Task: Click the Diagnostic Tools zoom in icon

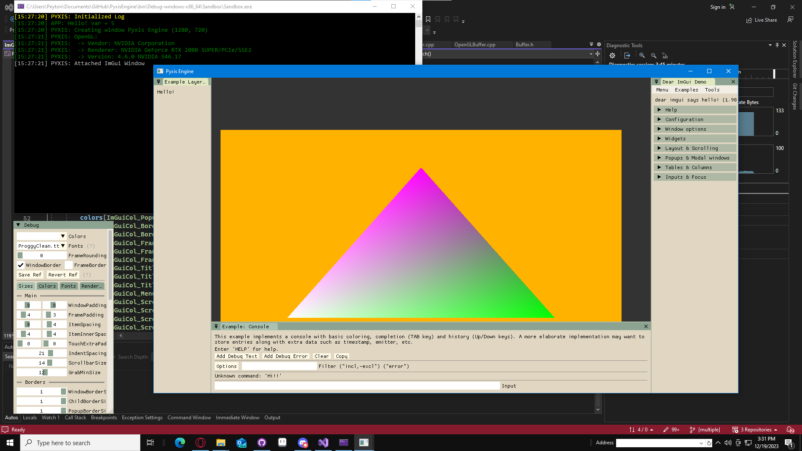Action: point(642,56)
